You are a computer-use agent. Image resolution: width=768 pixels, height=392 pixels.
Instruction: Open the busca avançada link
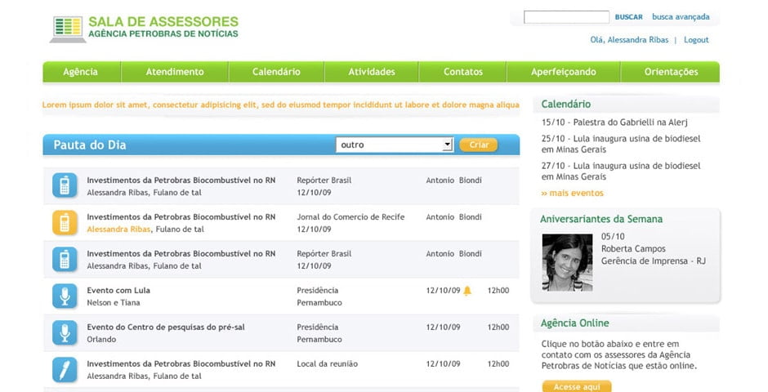tap(681, 17)
